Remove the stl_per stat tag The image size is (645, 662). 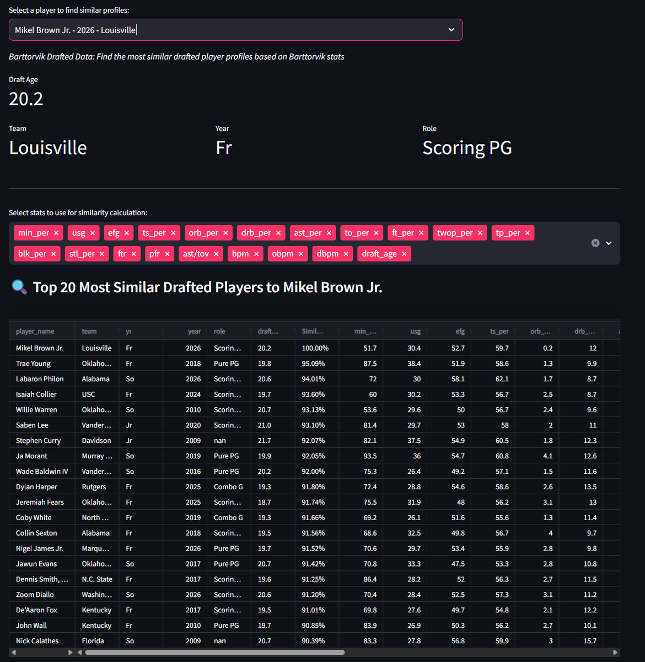coord(102,254)
